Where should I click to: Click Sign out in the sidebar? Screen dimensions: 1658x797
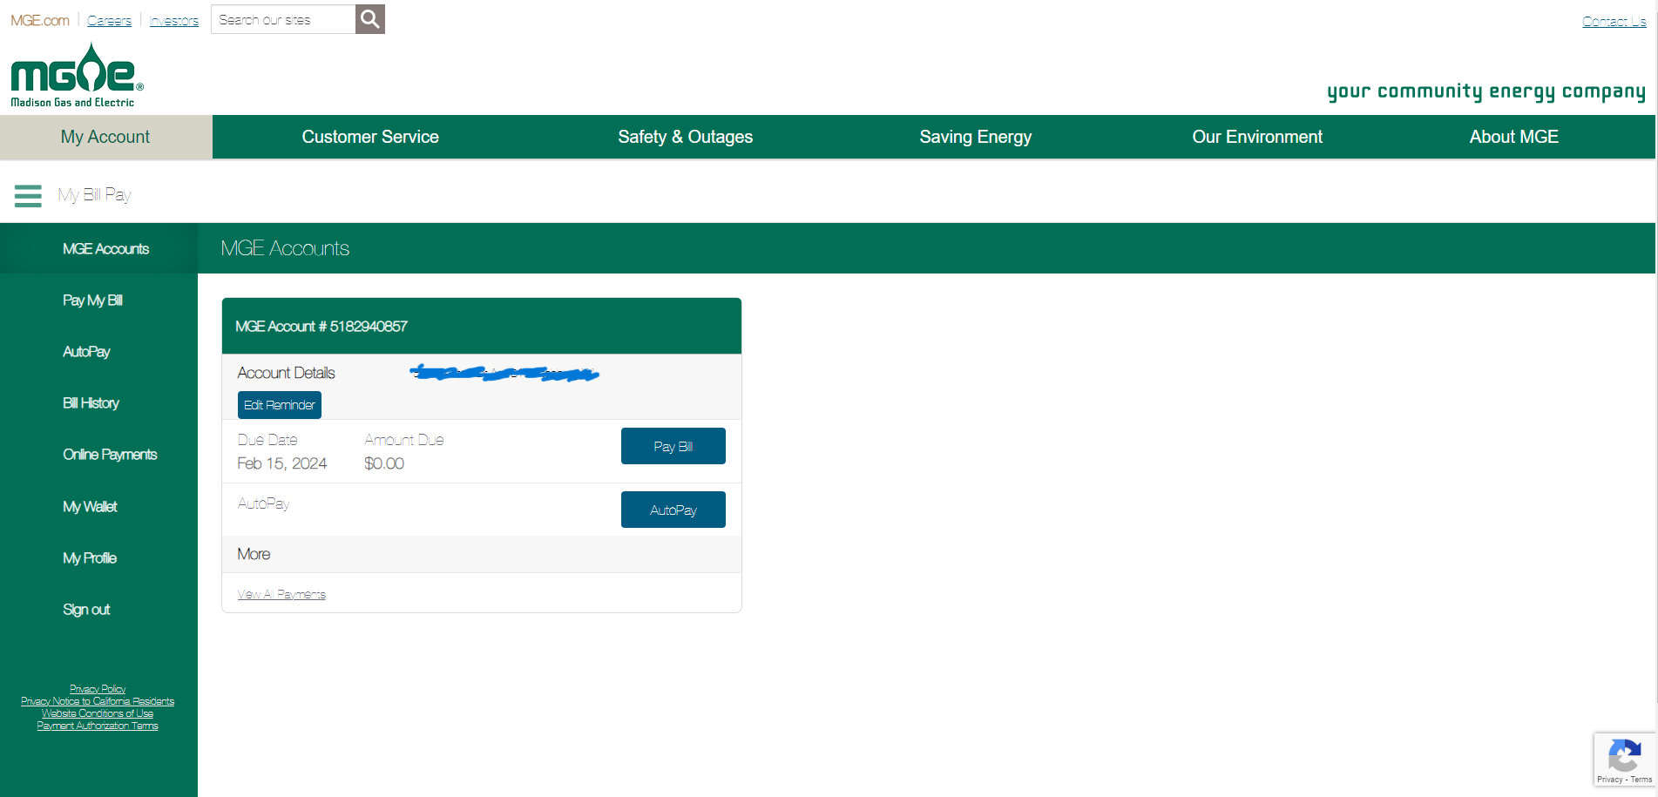[86, 610]
